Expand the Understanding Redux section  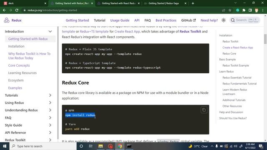[50, 110]
